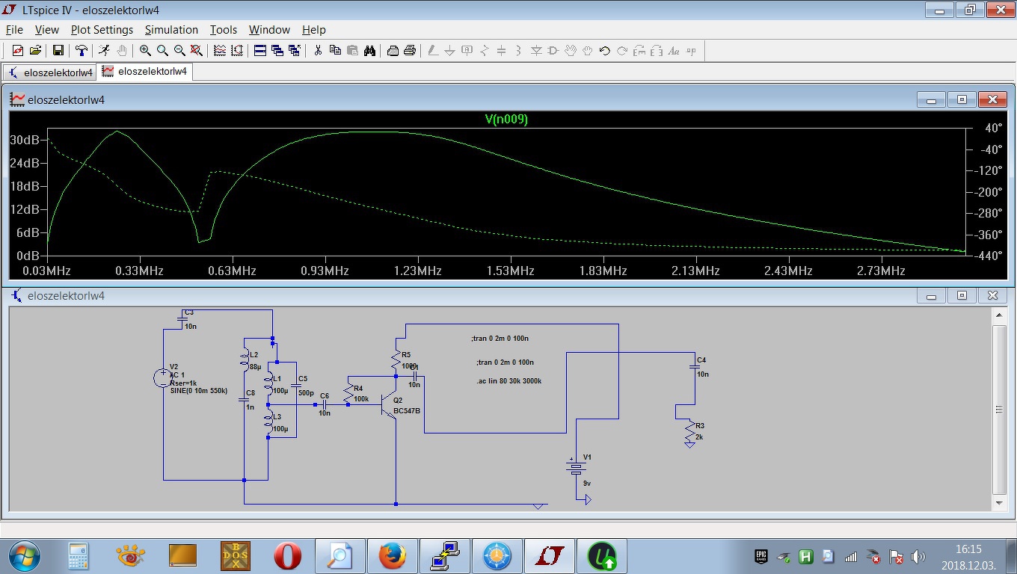The width and height of the screenshot is (1017, 574).
Task: Open the File menu
Action: [15, 30]
